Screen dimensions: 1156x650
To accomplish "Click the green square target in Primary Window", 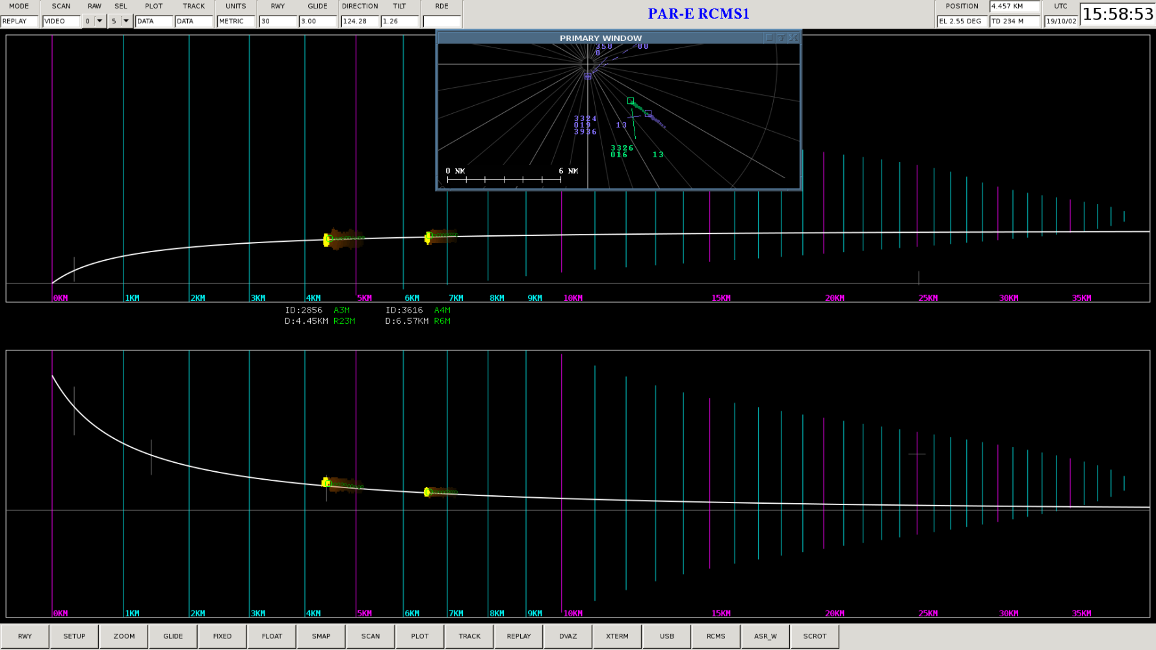I will (631, 101).
